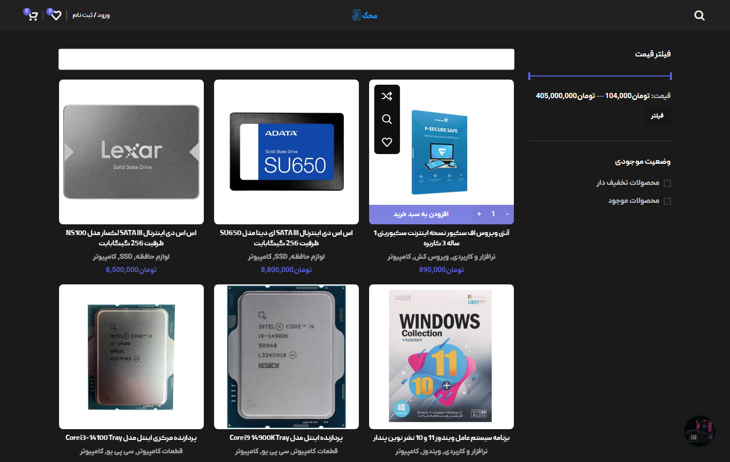Click the wide white box above products
Image resolution: width=730 pixels, height=462 pixels.
286,60
